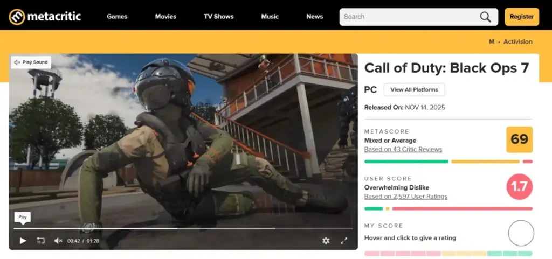The height and width of the screenshot is (259, 552).
Task: Play the trailer video
Action: pyautogui.click(x=23, y=241)
